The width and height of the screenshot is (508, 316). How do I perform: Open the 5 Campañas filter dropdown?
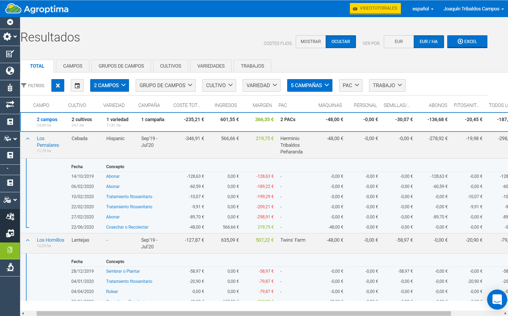[310, 86]
